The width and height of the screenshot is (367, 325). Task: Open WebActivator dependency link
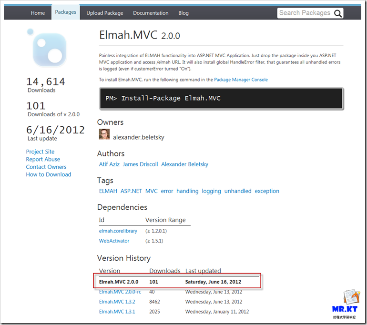(x=114, y=241)
